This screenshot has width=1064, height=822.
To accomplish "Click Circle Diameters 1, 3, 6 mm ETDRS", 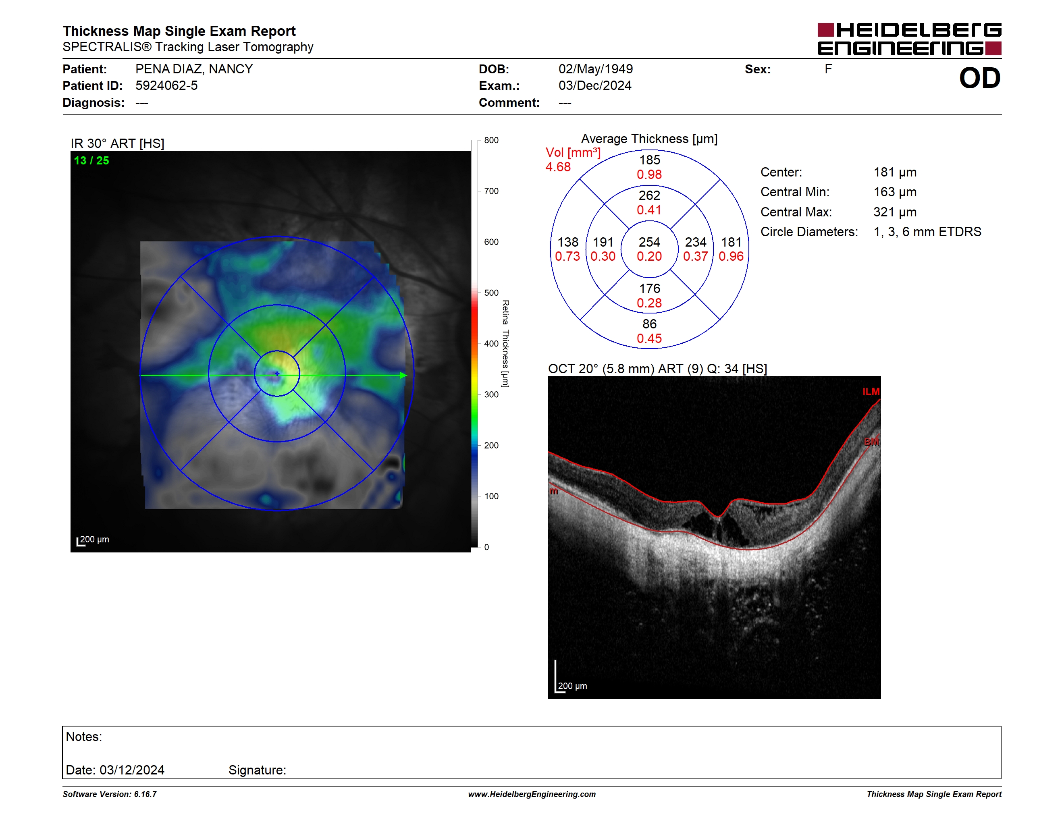I will pyautogui.click(x=927, y=232).
